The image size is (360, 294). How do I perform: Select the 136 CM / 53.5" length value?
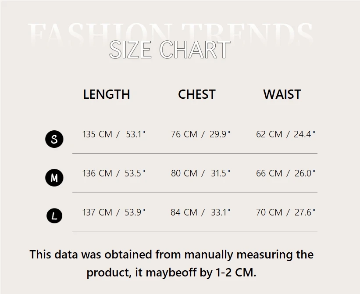(x=114, y=173)
